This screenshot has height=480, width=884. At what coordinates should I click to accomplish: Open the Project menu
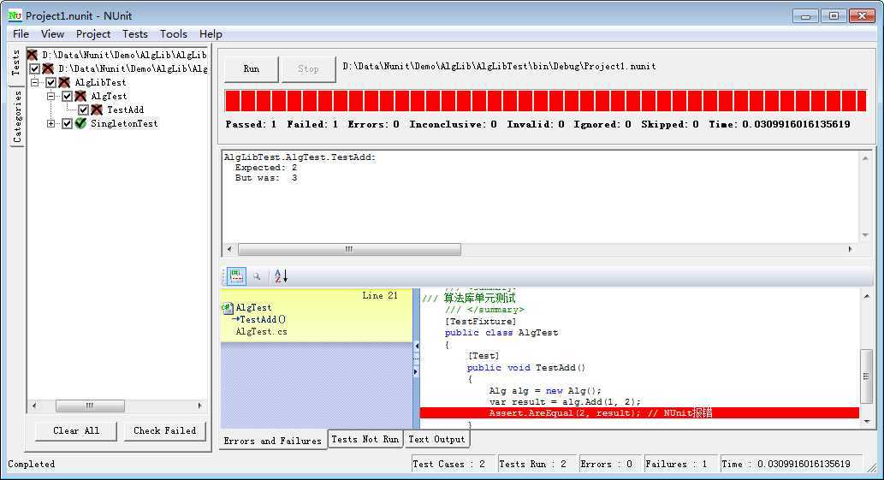tap(93, 34)
